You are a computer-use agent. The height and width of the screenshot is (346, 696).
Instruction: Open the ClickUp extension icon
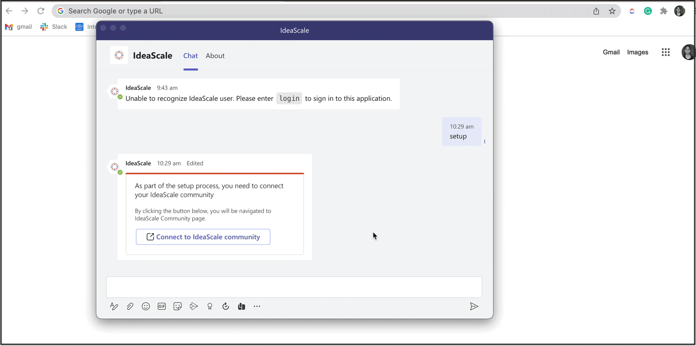pyautogui.click(x=632, y=11)
